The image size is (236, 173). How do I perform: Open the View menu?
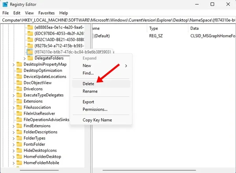(29, 13)
